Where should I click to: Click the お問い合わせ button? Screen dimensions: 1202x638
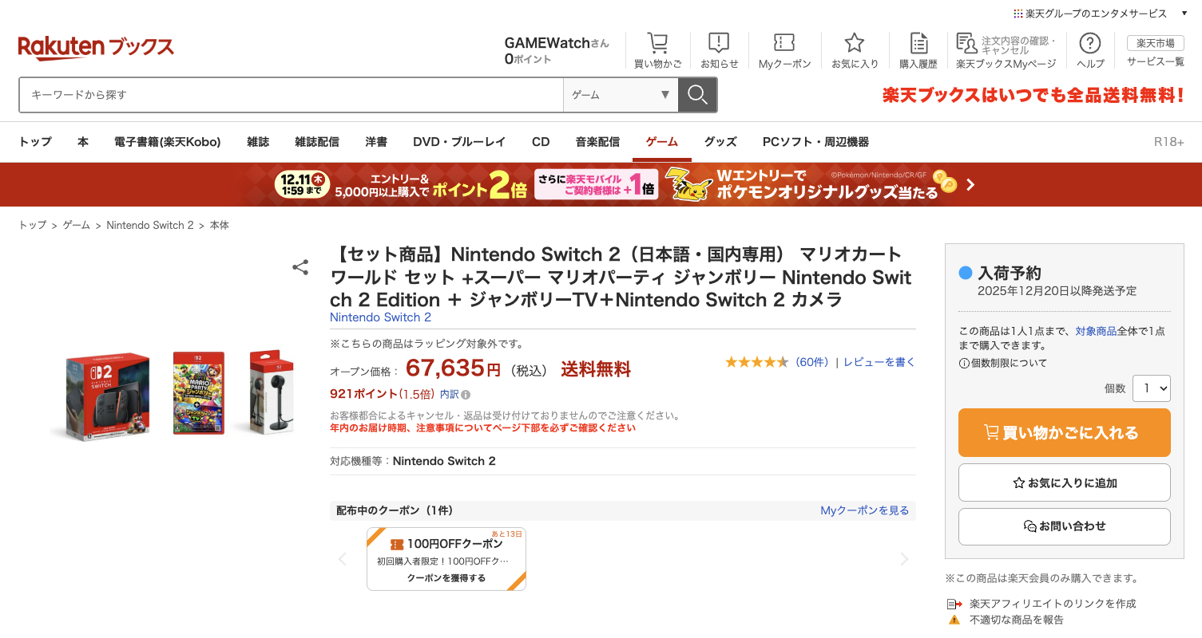[1065, 526]
